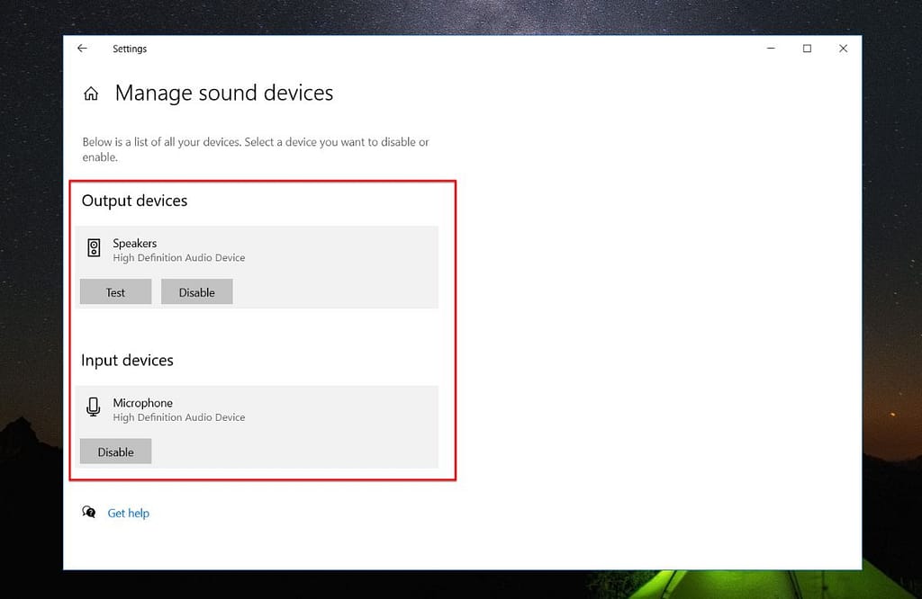Click the 'Below is a list' description text
This screenshot has height=599, width=922.
pos(256,149)
